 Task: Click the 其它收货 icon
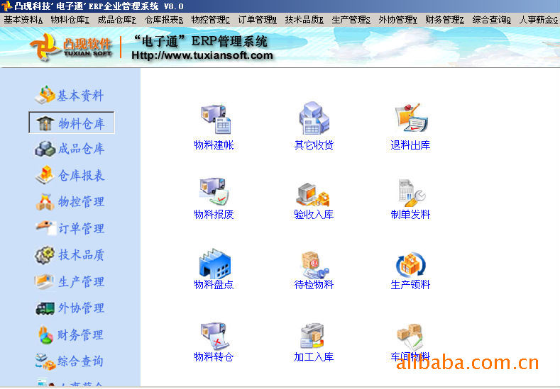[314, 120]
